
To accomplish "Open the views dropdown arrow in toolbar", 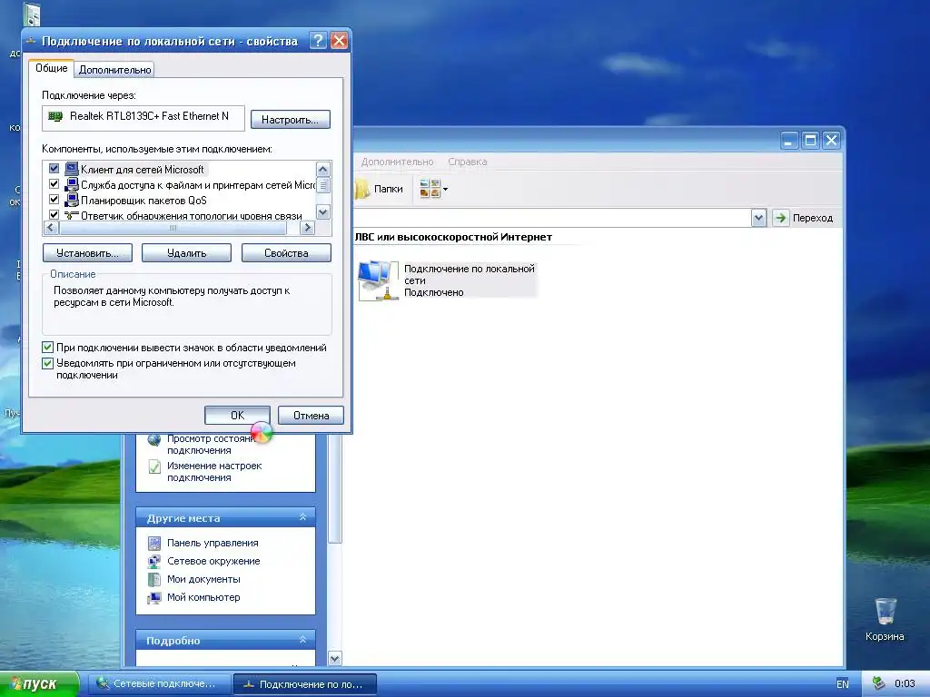I will tap(445, 190).
